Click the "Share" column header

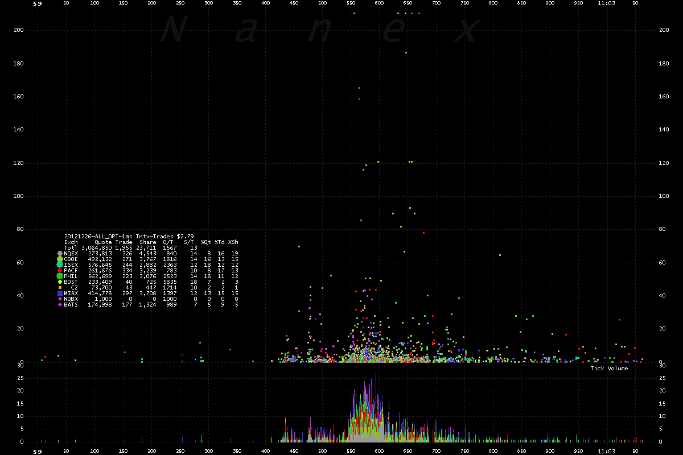pyautogui.click(x=148, y=242)
